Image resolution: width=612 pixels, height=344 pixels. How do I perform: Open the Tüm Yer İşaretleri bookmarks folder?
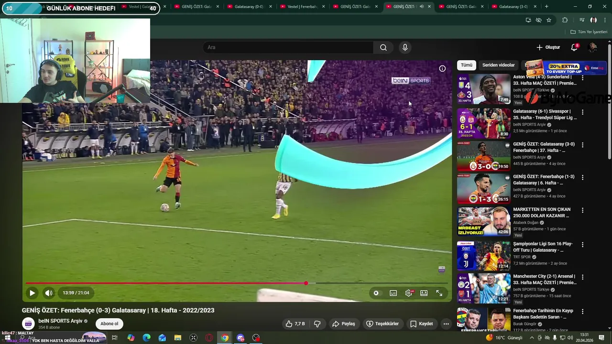[x=589, y=32]
